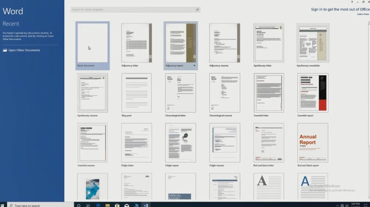This screenshot has width=370, height=207.
Task: Select the Blog post template
Action: [137, 93]
